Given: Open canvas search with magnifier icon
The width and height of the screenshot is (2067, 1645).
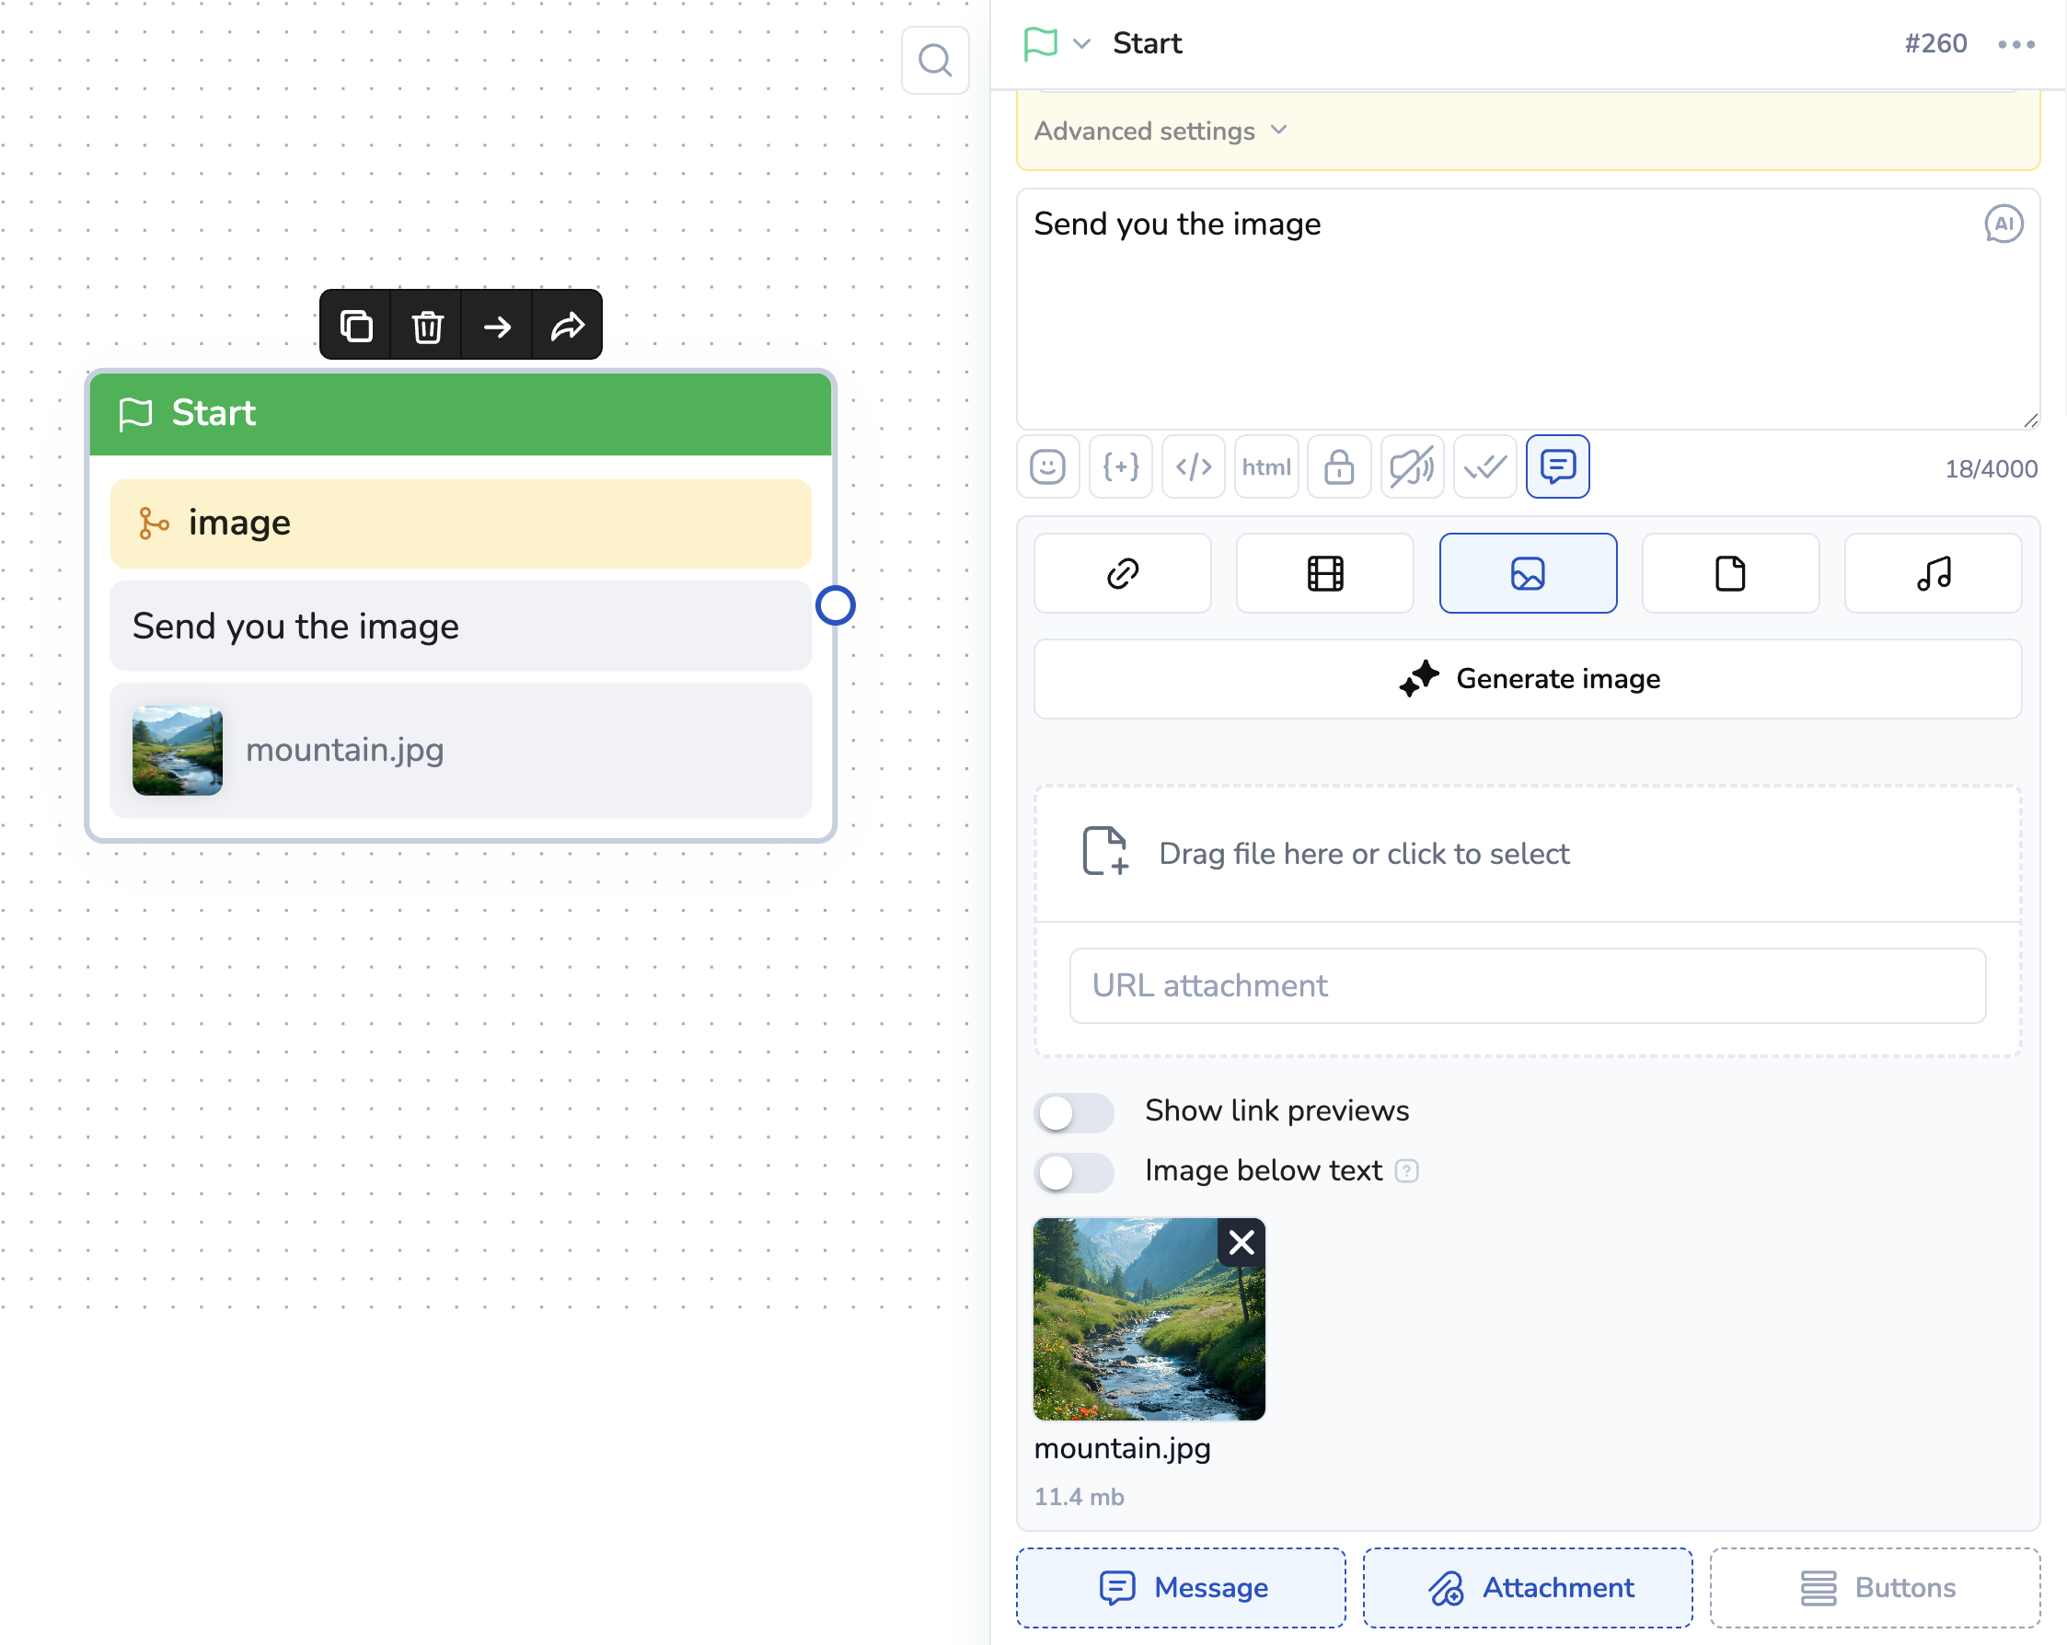Looking at the screenshot, I should point(935,61).
